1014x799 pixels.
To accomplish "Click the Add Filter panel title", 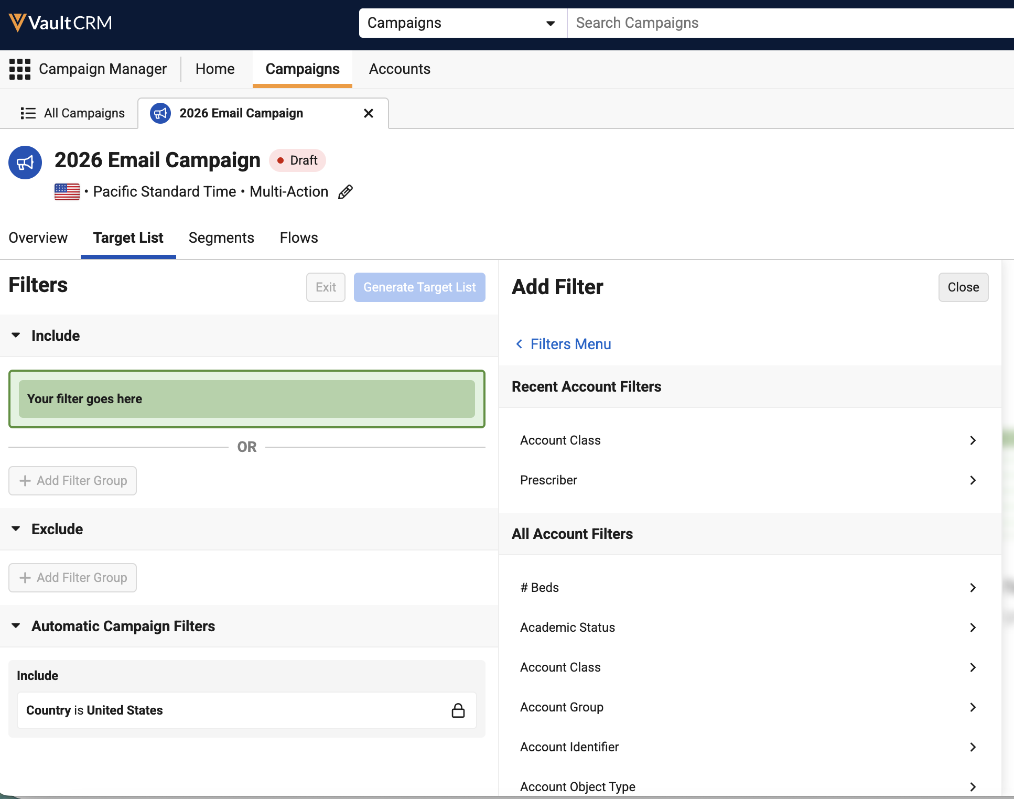I will tap(557, 287).
